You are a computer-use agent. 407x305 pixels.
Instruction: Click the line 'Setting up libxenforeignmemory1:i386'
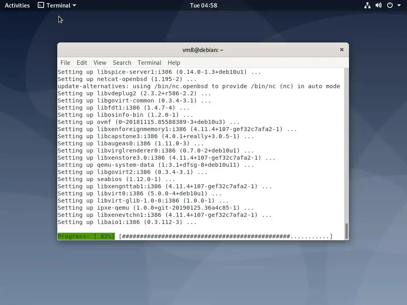point(177,129)
